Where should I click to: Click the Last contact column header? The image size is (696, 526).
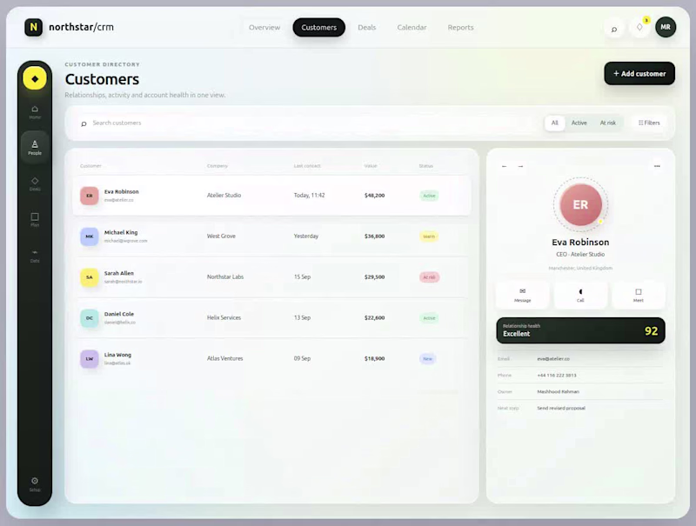(x=307, y=166)
